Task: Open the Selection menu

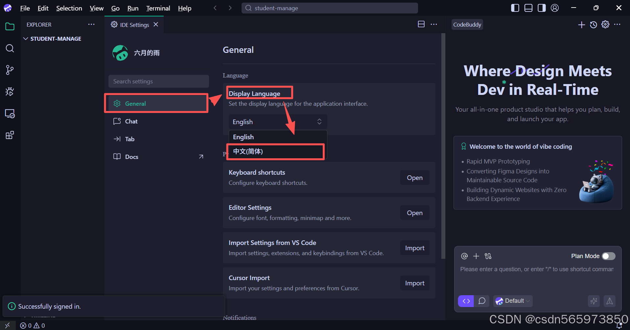Action: point(69,8)
